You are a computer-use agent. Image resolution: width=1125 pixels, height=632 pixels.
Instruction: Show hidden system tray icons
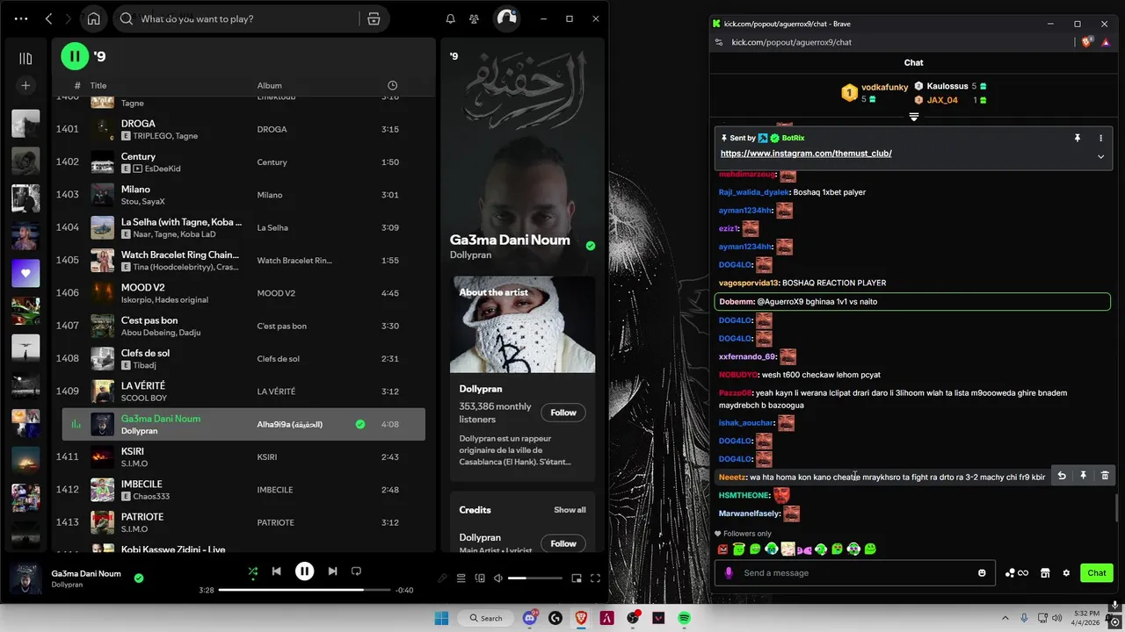coord(1005,618)
